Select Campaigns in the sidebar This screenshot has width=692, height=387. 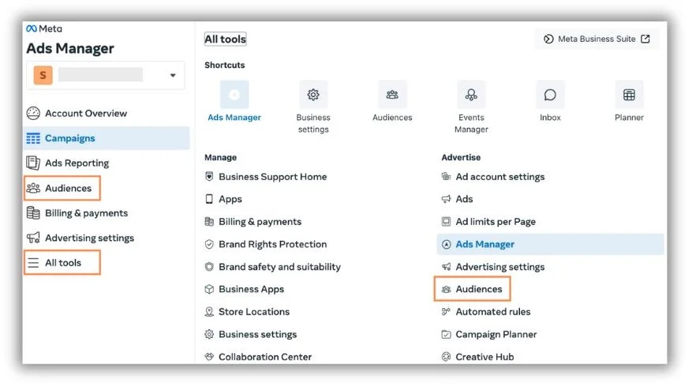[107, 138]
